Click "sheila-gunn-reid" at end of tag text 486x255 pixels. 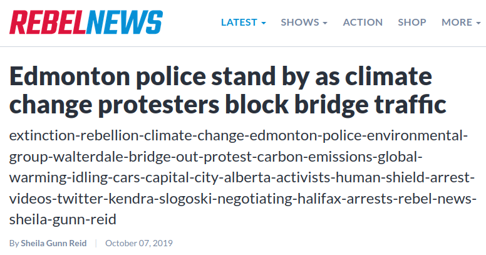click(x=63, y=220)
